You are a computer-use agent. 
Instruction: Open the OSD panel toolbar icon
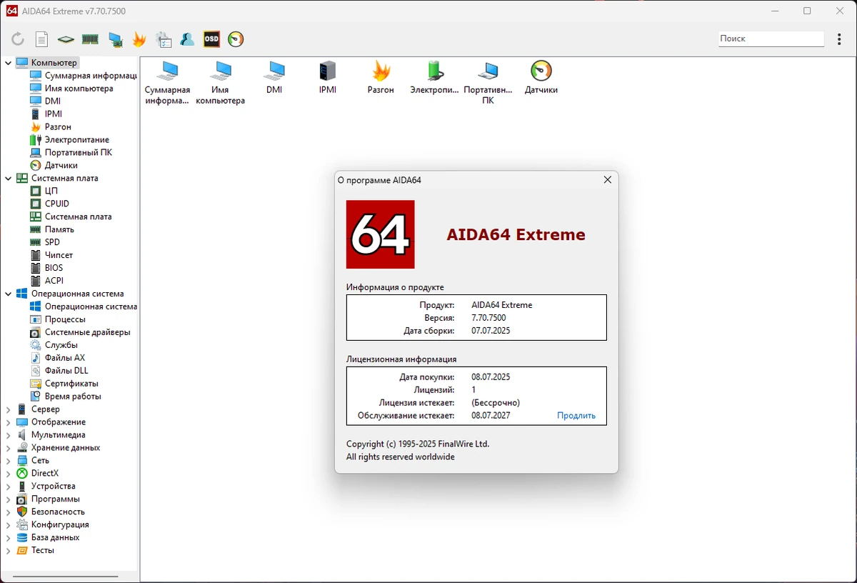coord(211,39)
